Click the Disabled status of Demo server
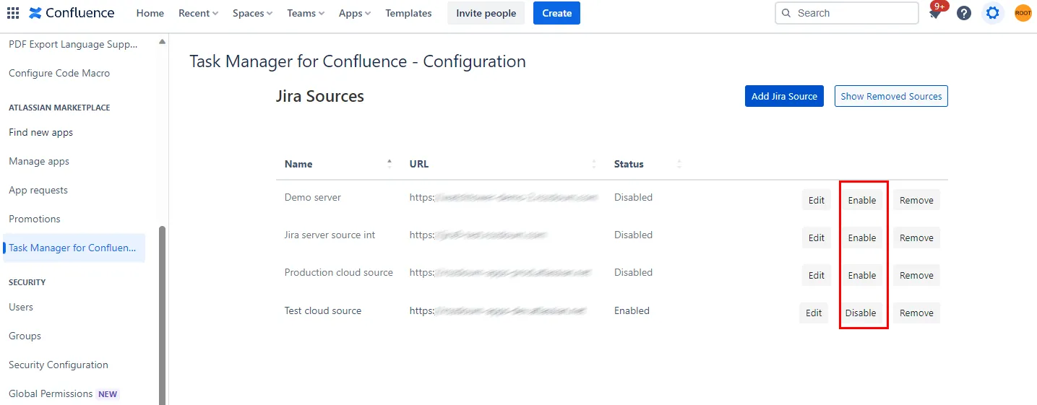 (633, 197)
